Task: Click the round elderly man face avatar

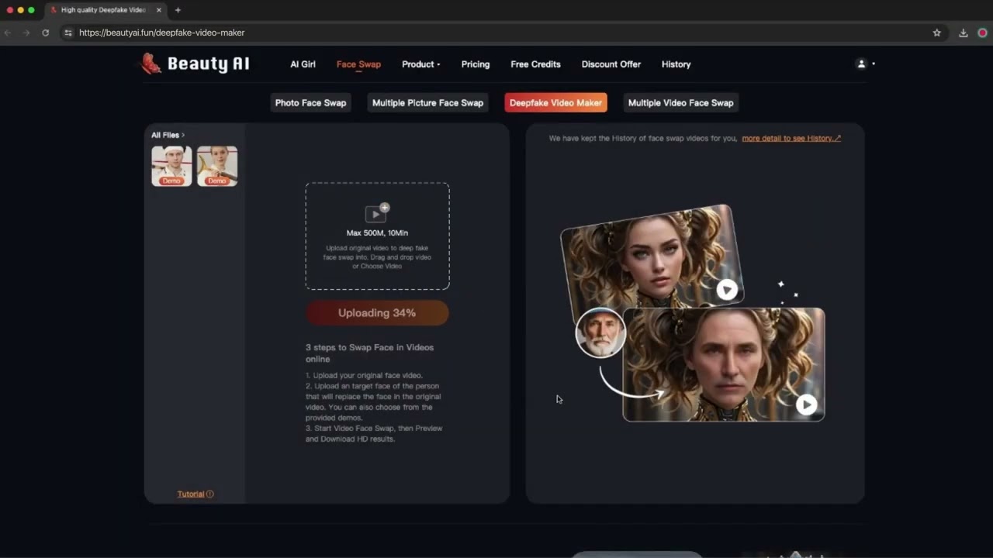Action: [600, 332]
